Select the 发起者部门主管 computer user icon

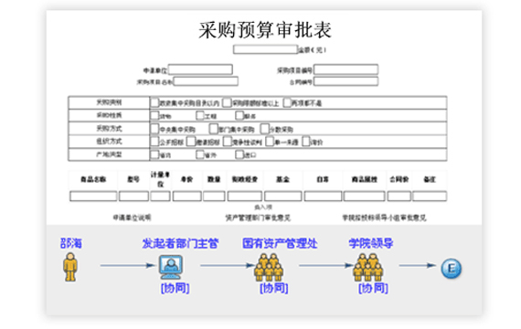(170, 267)
